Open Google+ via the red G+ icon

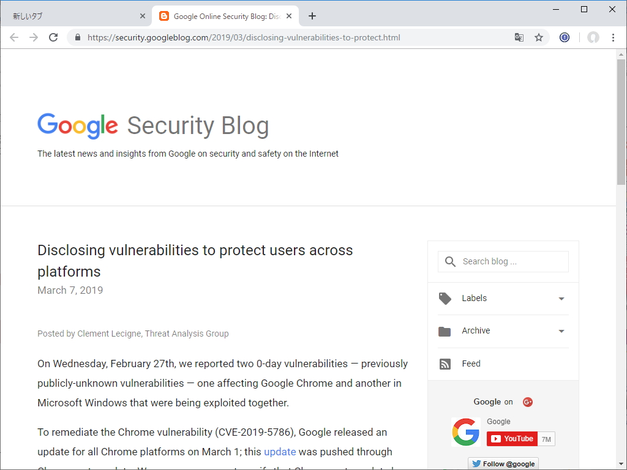click(528, 402)
